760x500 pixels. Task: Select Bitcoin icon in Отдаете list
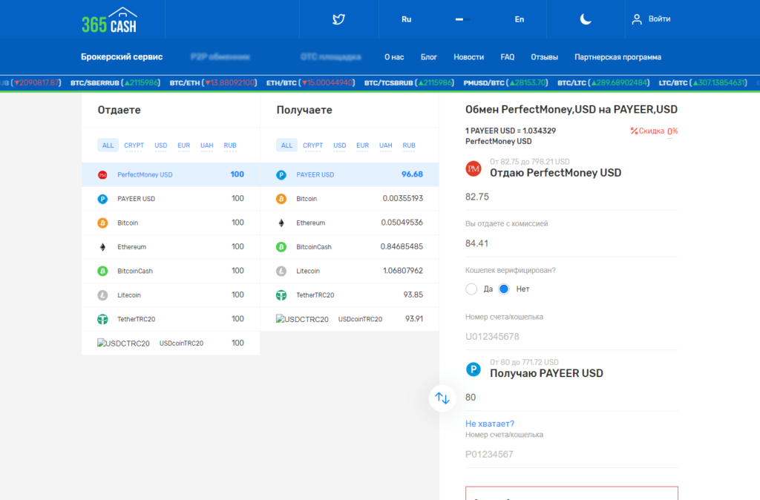click(102, 223)
